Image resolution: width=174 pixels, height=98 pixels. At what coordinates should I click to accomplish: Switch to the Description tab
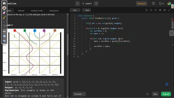[x=9, y=11]
